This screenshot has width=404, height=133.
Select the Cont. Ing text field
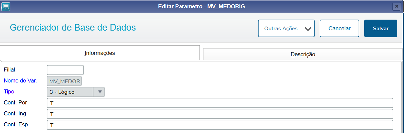tap(220, 114)
